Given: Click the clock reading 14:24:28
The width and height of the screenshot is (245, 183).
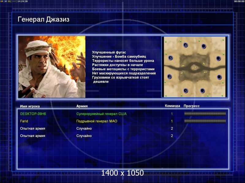Looking at the screenshot, I should (x=22, y=1).
